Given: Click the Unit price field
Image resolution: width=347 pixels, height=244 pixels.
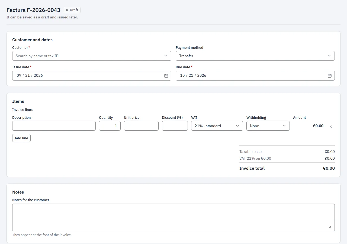Looking at the screenshot, I should (x=141, y=126).
